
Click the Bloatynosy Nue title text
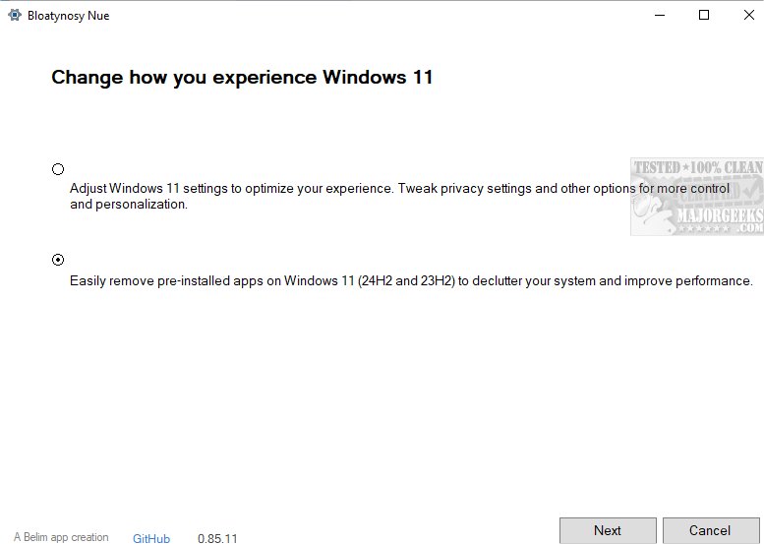[x=70, y=16]
